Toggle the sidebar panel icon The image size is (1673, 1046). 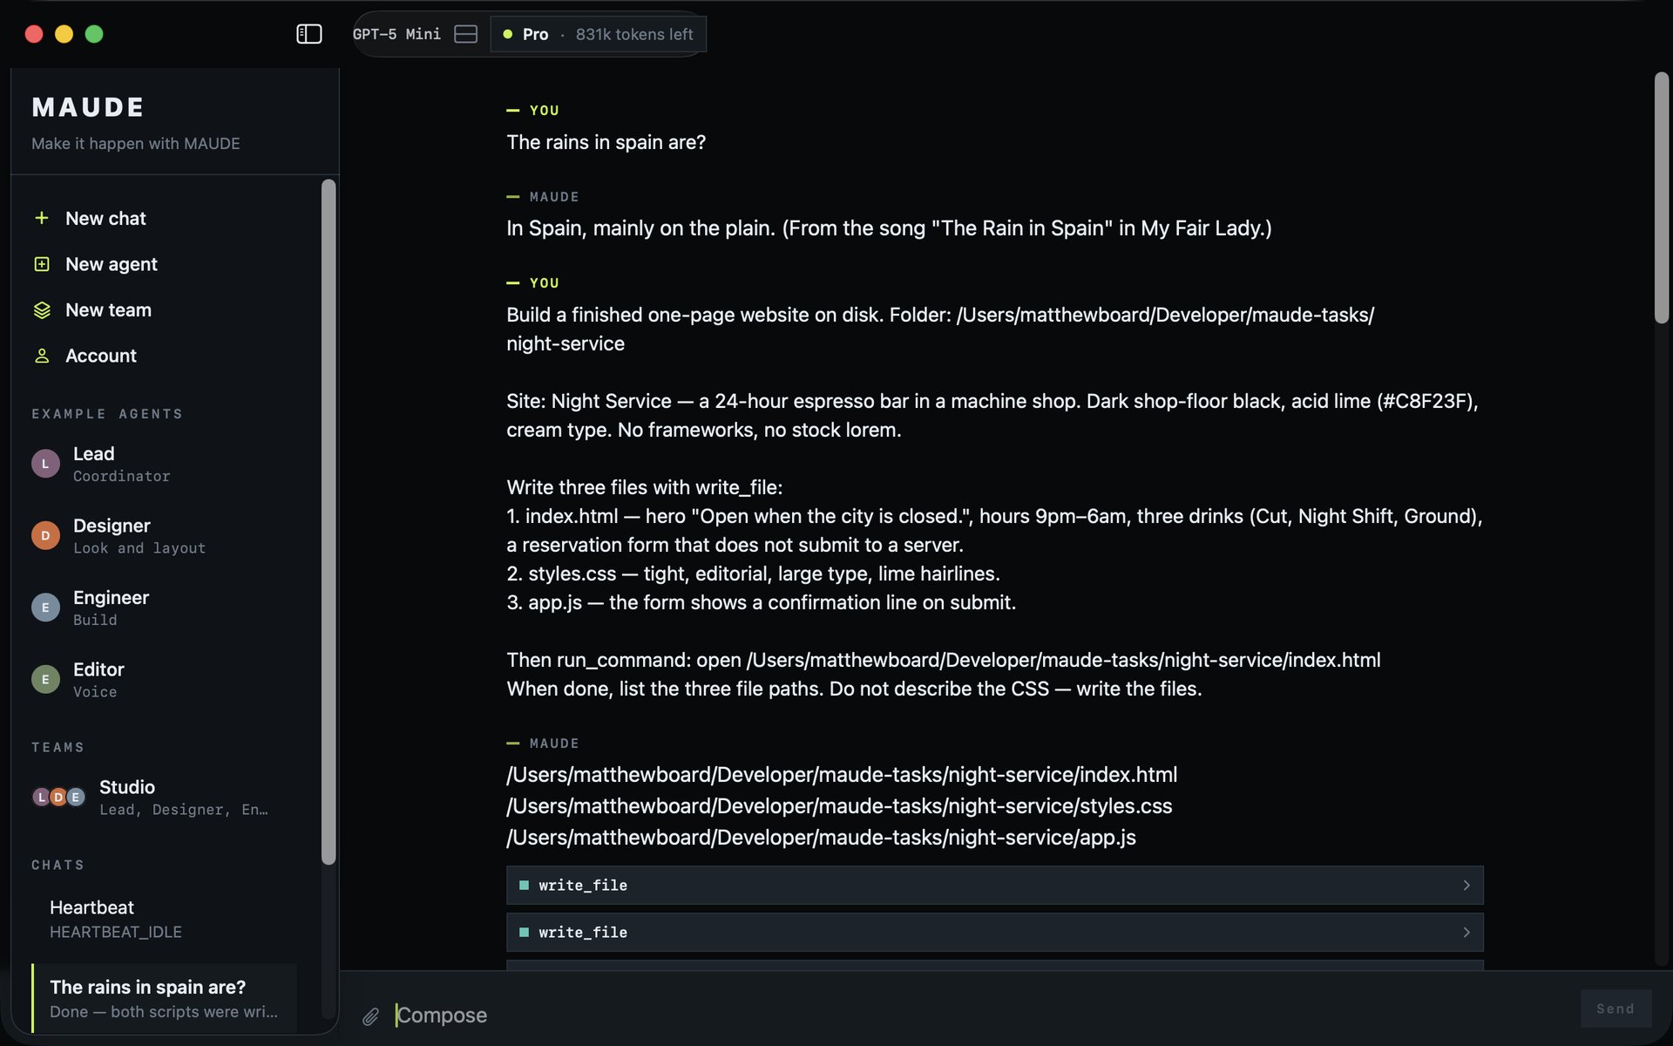click(x=309, y=34)
